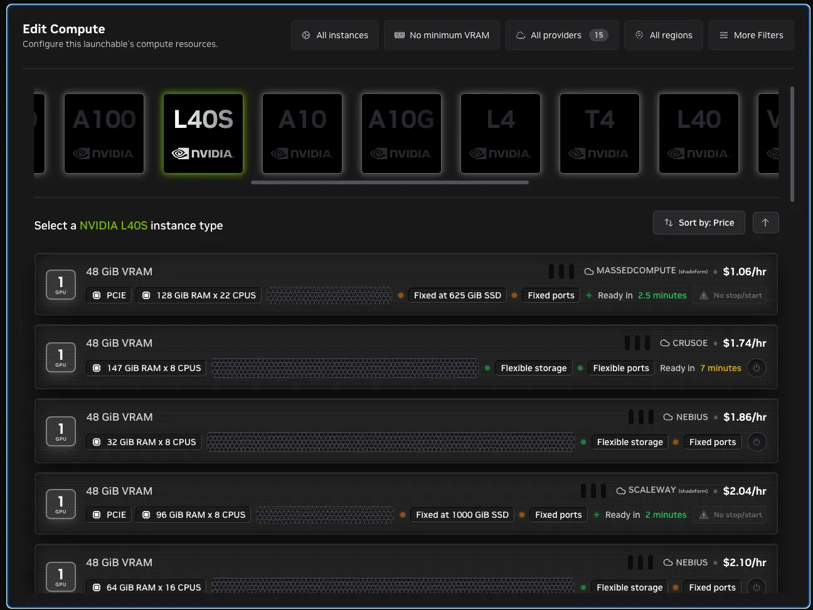Click the power icon in the $2.10/hr NEBIUS row
The width and height of the screenshot is (813, 610).
click(x=757, y=587)
